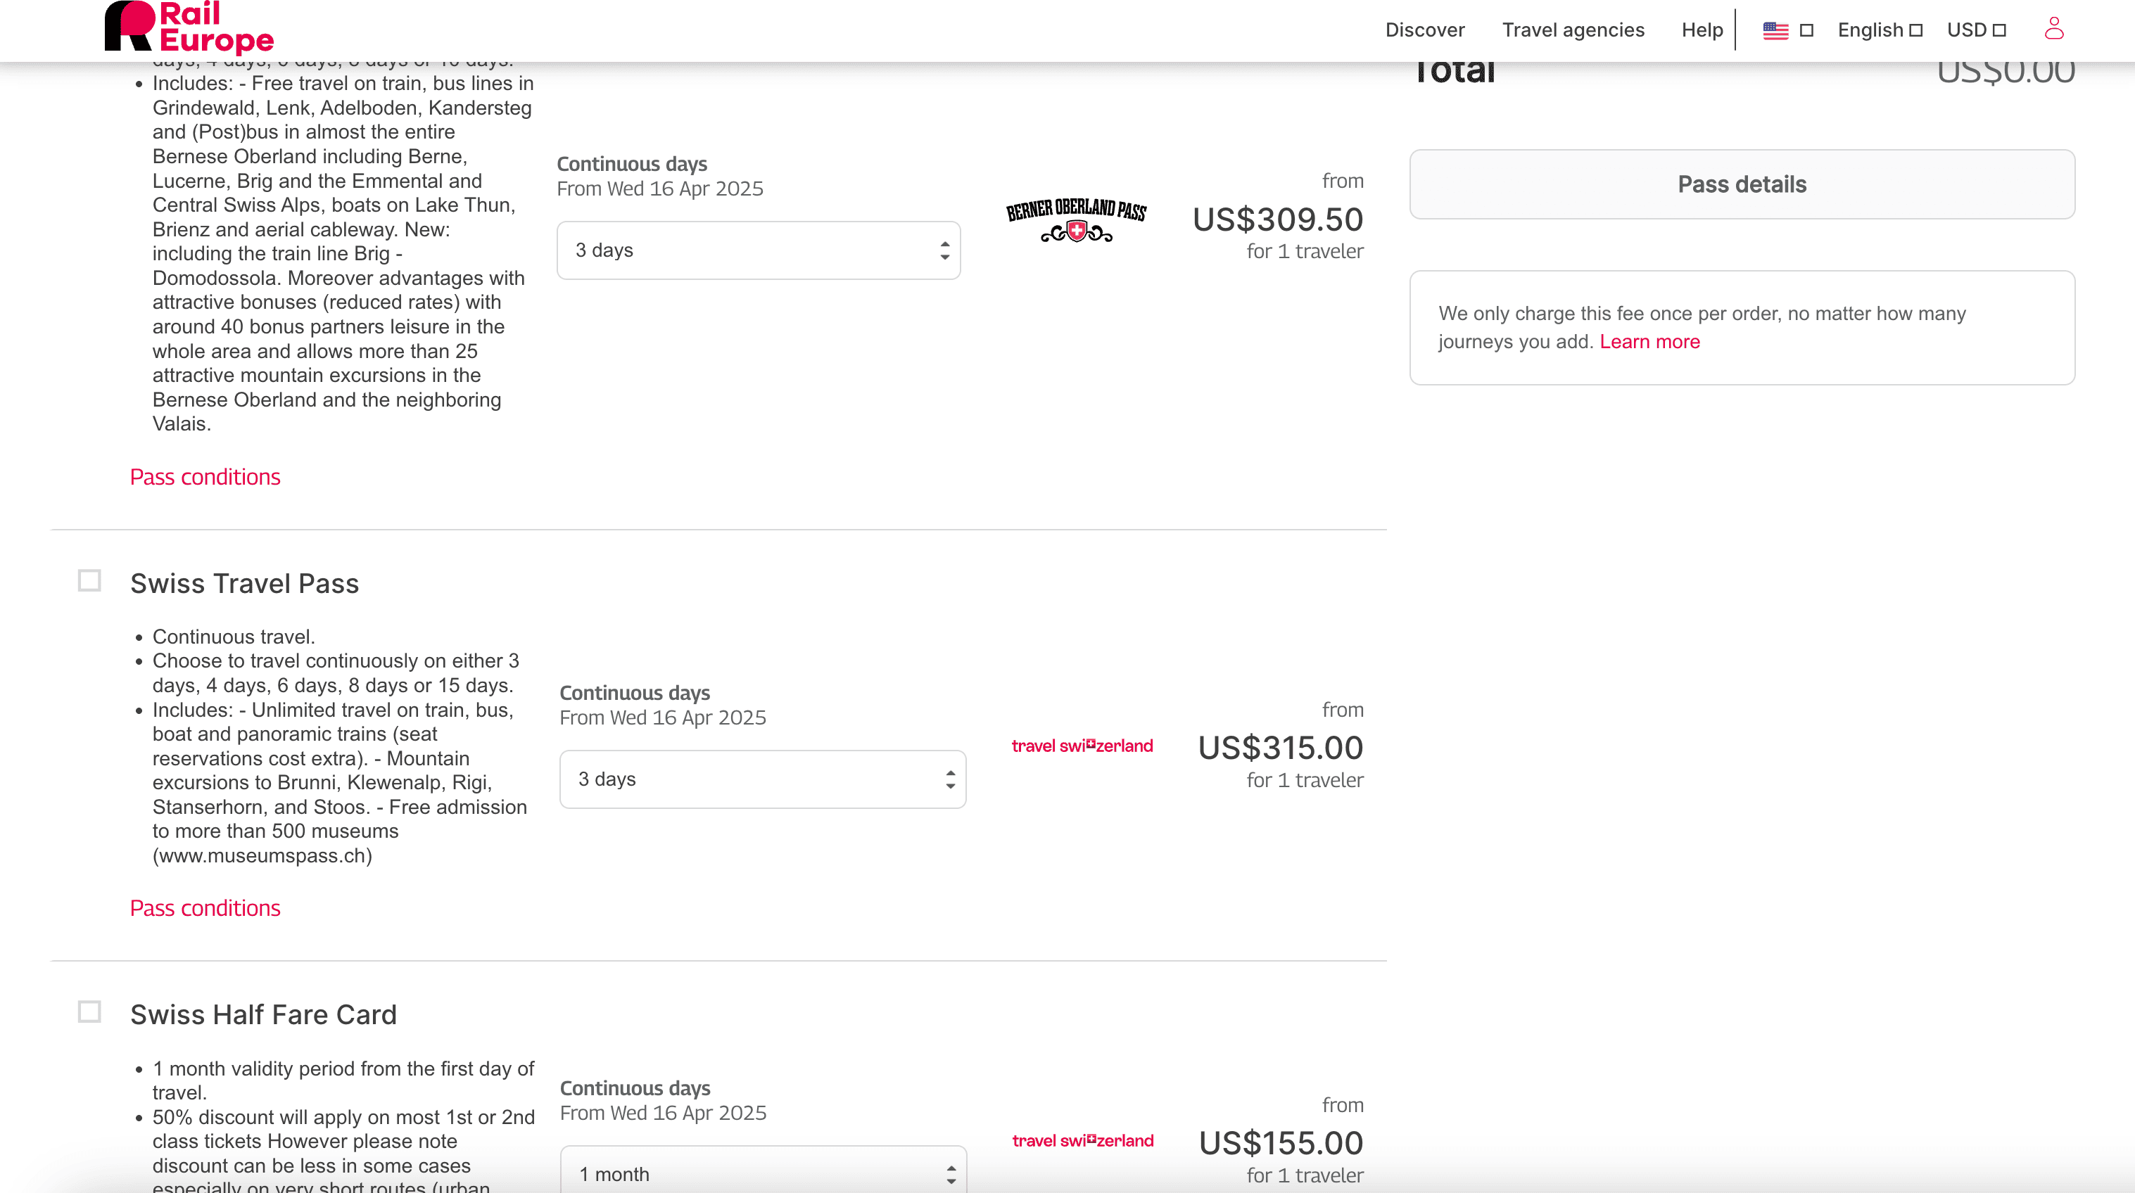View Pass conditions for Berner Oberland Pass
The width and height of the screenshot is (2135, 1193).
click(x=205, y=477)
